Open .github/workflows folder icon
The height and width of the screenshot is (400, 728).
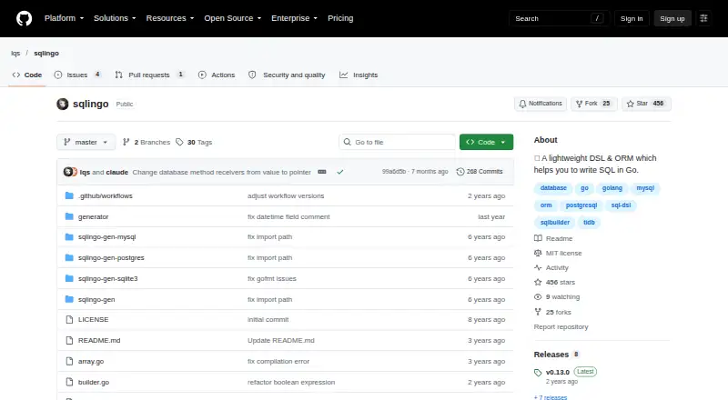69,195
